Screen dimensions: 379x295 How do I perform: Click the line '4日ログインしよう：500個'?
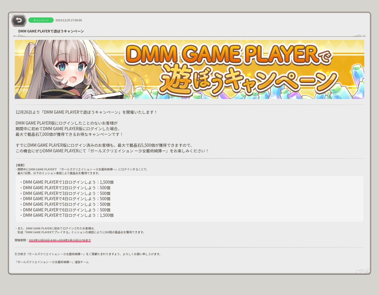pyautogui.click(x=65, y=199)
